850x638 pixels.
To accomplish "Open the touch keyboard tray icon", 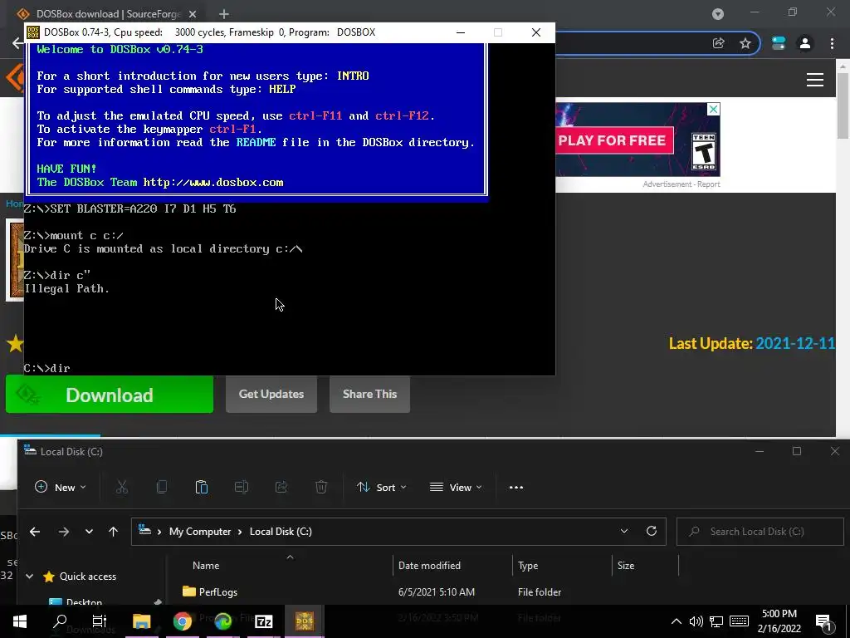I will [x=739, y=621].
